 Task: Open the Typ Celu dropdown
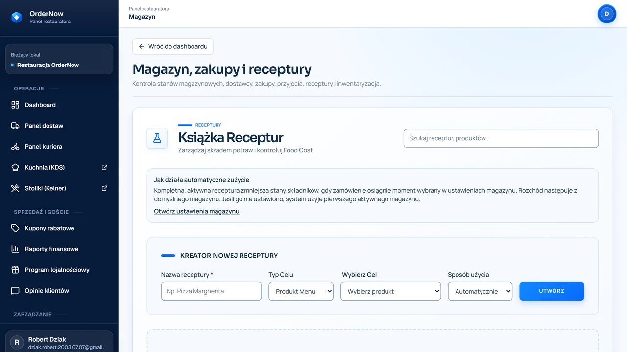coord(301,291)
